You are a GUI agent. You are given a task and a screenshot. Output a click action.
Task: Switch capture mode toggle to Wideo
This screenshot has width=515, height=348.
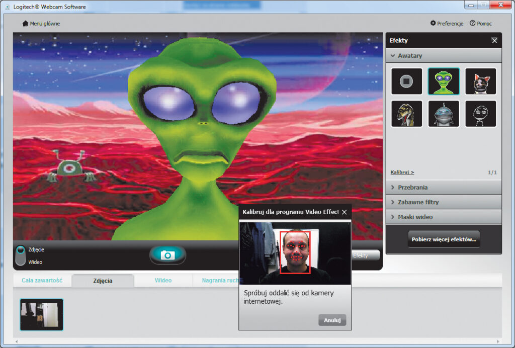21,260
